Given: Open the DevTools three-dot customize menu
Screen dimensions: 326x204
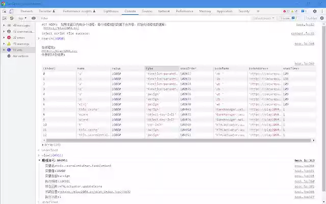Looking at the screenshot, I should click(322, 11).
